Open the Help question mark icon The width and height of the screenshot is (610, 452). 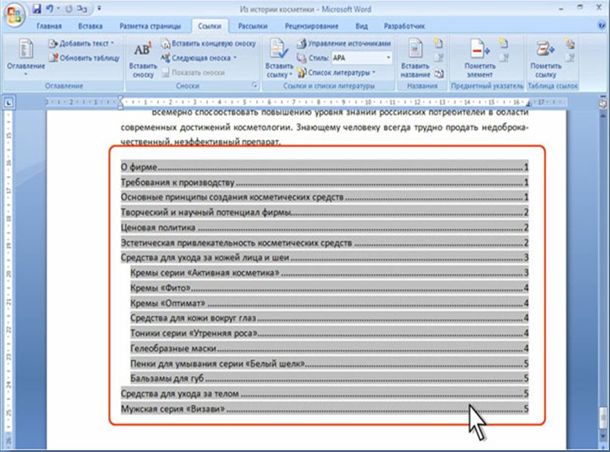click(x=602, y=25)
